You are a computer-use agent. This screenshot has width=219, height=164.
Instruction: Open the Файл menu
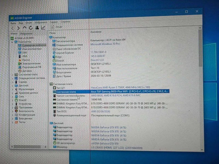pyautogui.click(x=13, y=23)
